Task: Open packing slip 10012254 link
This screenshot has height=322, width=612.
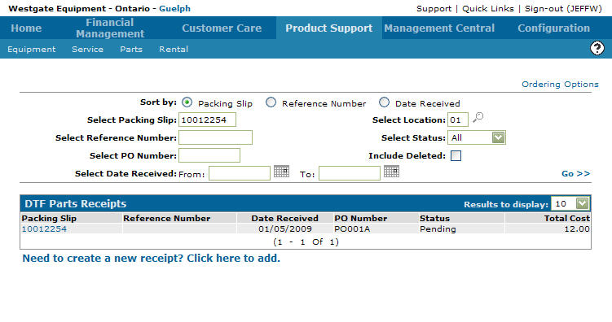Action: pos(44,229)
